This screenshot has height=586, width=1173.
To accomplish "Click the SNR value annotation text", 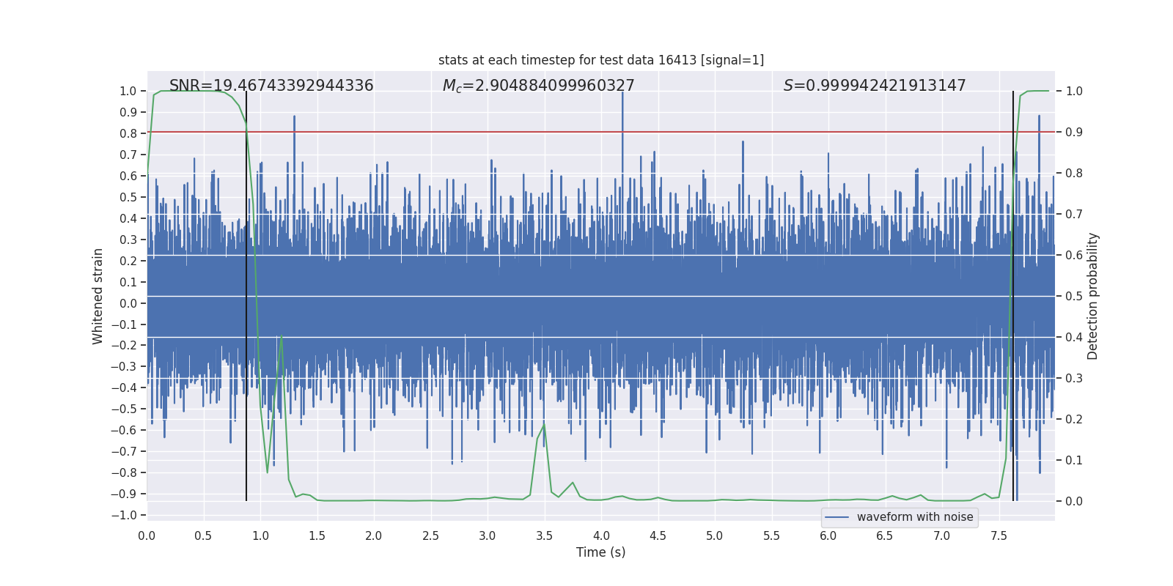I will coord(271,86).
